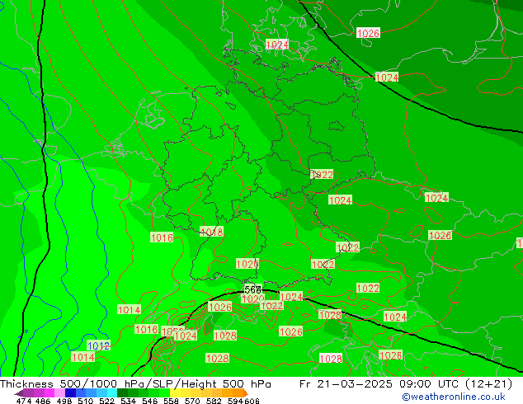Click the map title 'Thickness 500/1000 hPa/SLP/Height 500 hPa'
Viewport: 523px width, 404px height.
tap(135, 383)
